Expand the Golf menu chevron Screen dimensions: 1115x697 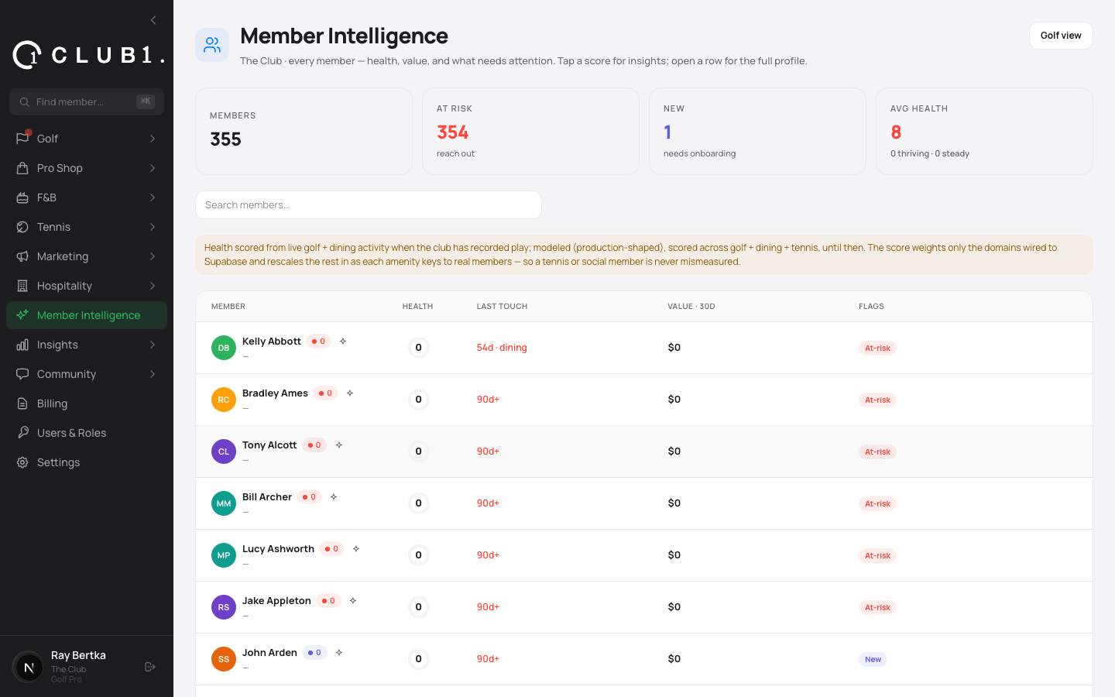click(x=153, y=139)
